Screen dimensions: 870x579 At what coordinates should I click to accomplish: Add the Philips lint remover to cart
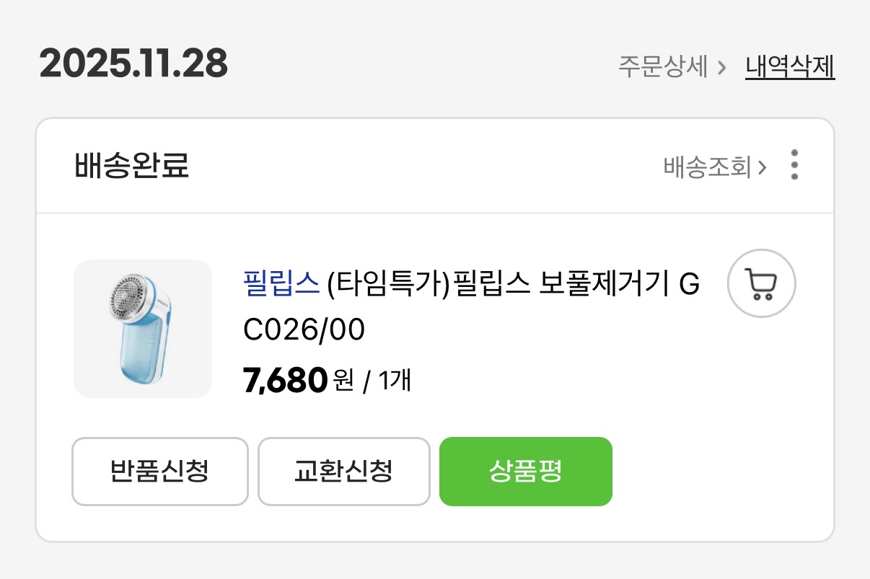coord(761,283)
